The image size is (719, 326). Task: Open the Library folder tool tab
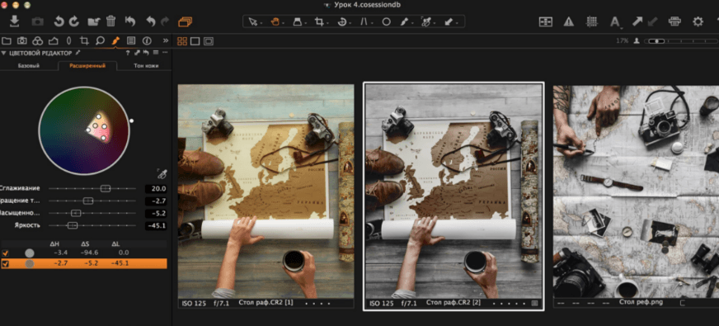point(7,40)
